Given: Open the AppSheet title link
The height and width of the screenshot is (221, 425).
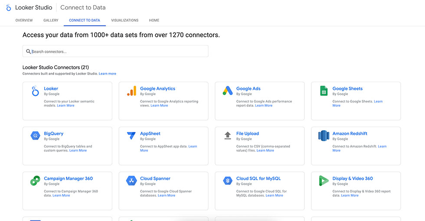Looking at the screenshot, I should [150, 134].
